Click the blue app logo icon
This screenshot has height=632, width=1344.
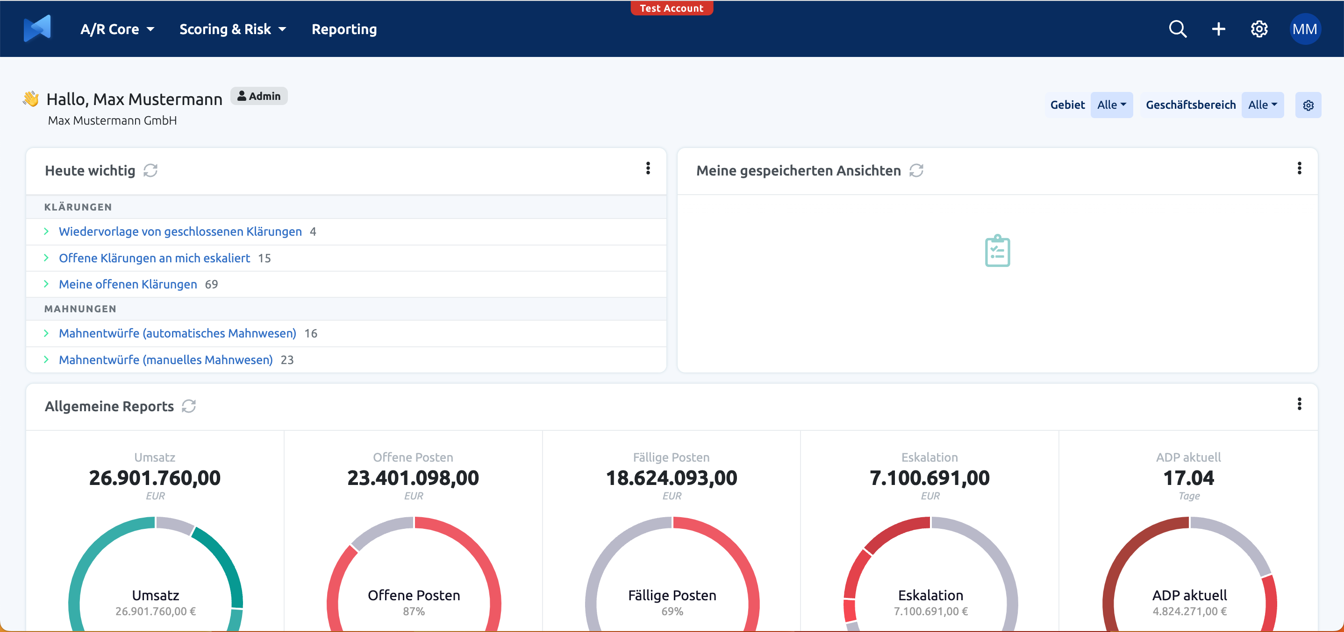[x=37, y=28]
